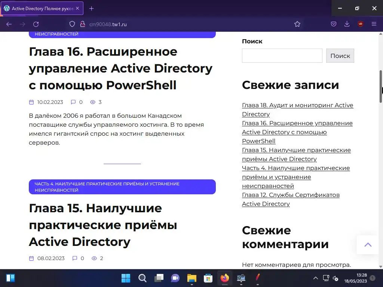Open a new browser tab

coord(91,9)
